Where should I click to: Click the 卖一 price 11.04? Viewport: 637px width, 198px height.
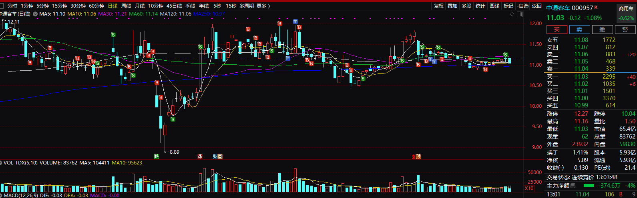click(581, 69)
